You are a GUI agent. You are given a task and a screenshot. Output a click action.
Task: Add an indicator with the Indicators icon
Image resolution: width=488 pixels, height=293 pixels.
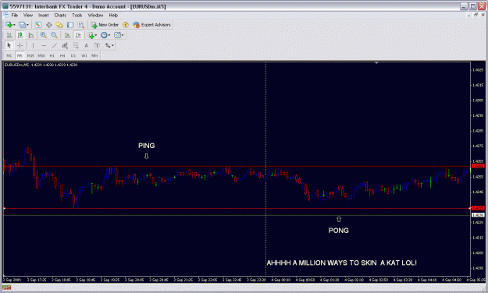[x=91, y=35]
